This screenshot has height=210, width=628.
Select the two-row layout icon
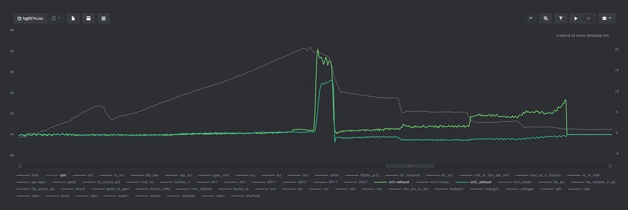[x=88, y=18]
